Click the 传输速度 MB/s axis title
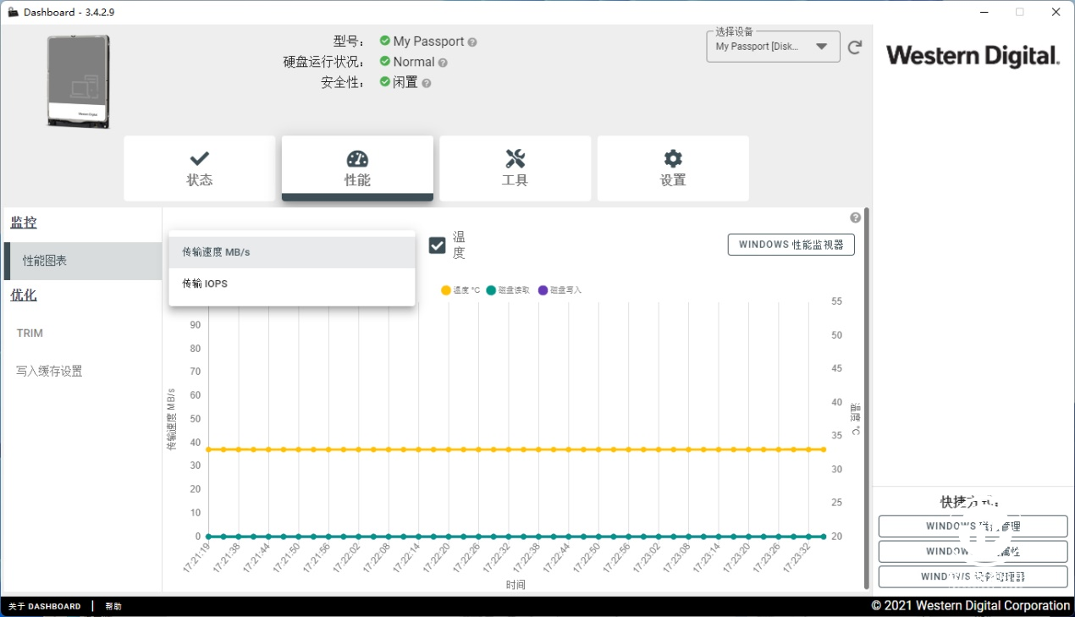This screenshot has width=1075, height=617. (x=171, y=419)
